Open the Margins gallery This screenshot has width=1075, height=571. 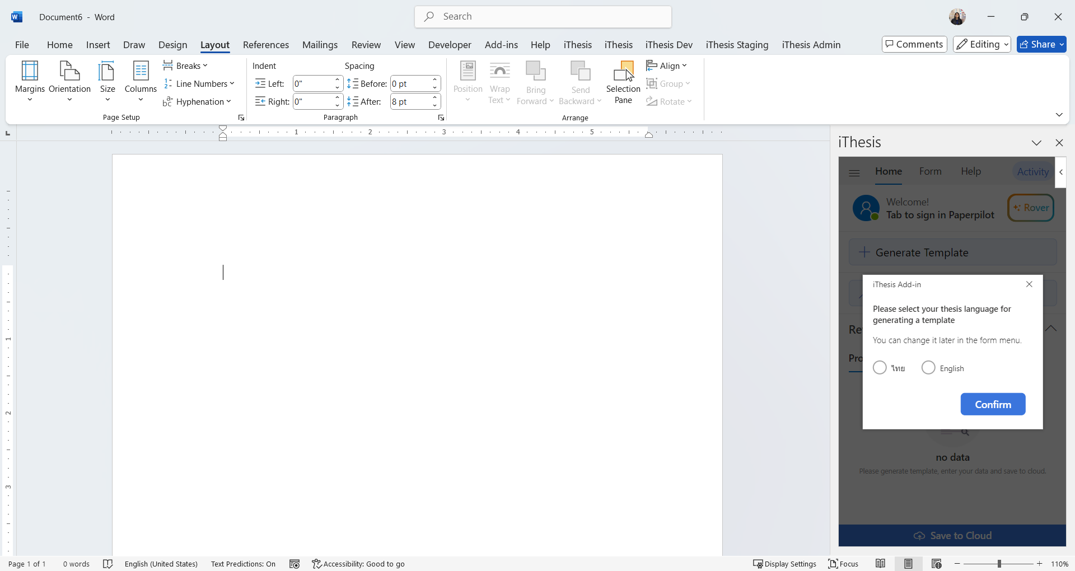[30, 82]
